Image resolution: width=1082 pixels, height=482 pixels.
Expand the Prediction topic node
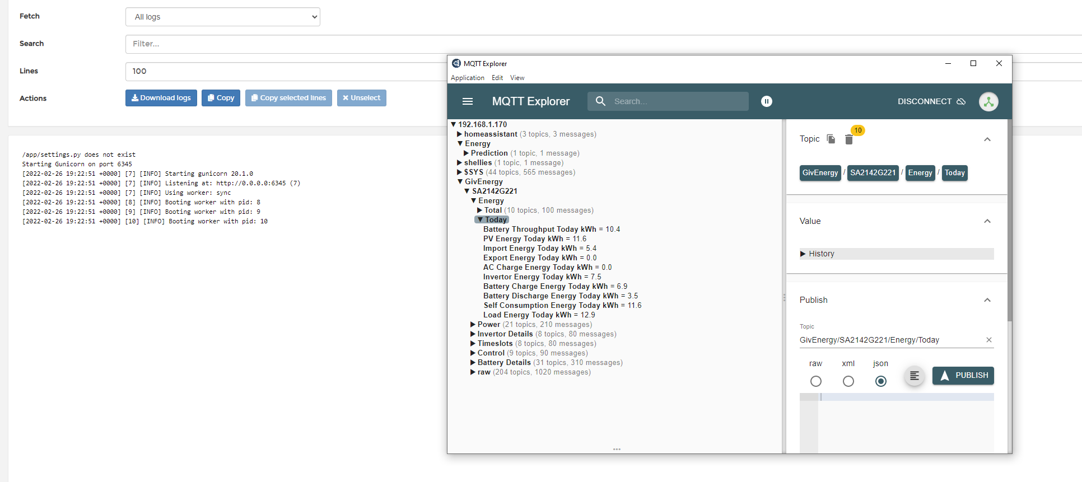467,153
